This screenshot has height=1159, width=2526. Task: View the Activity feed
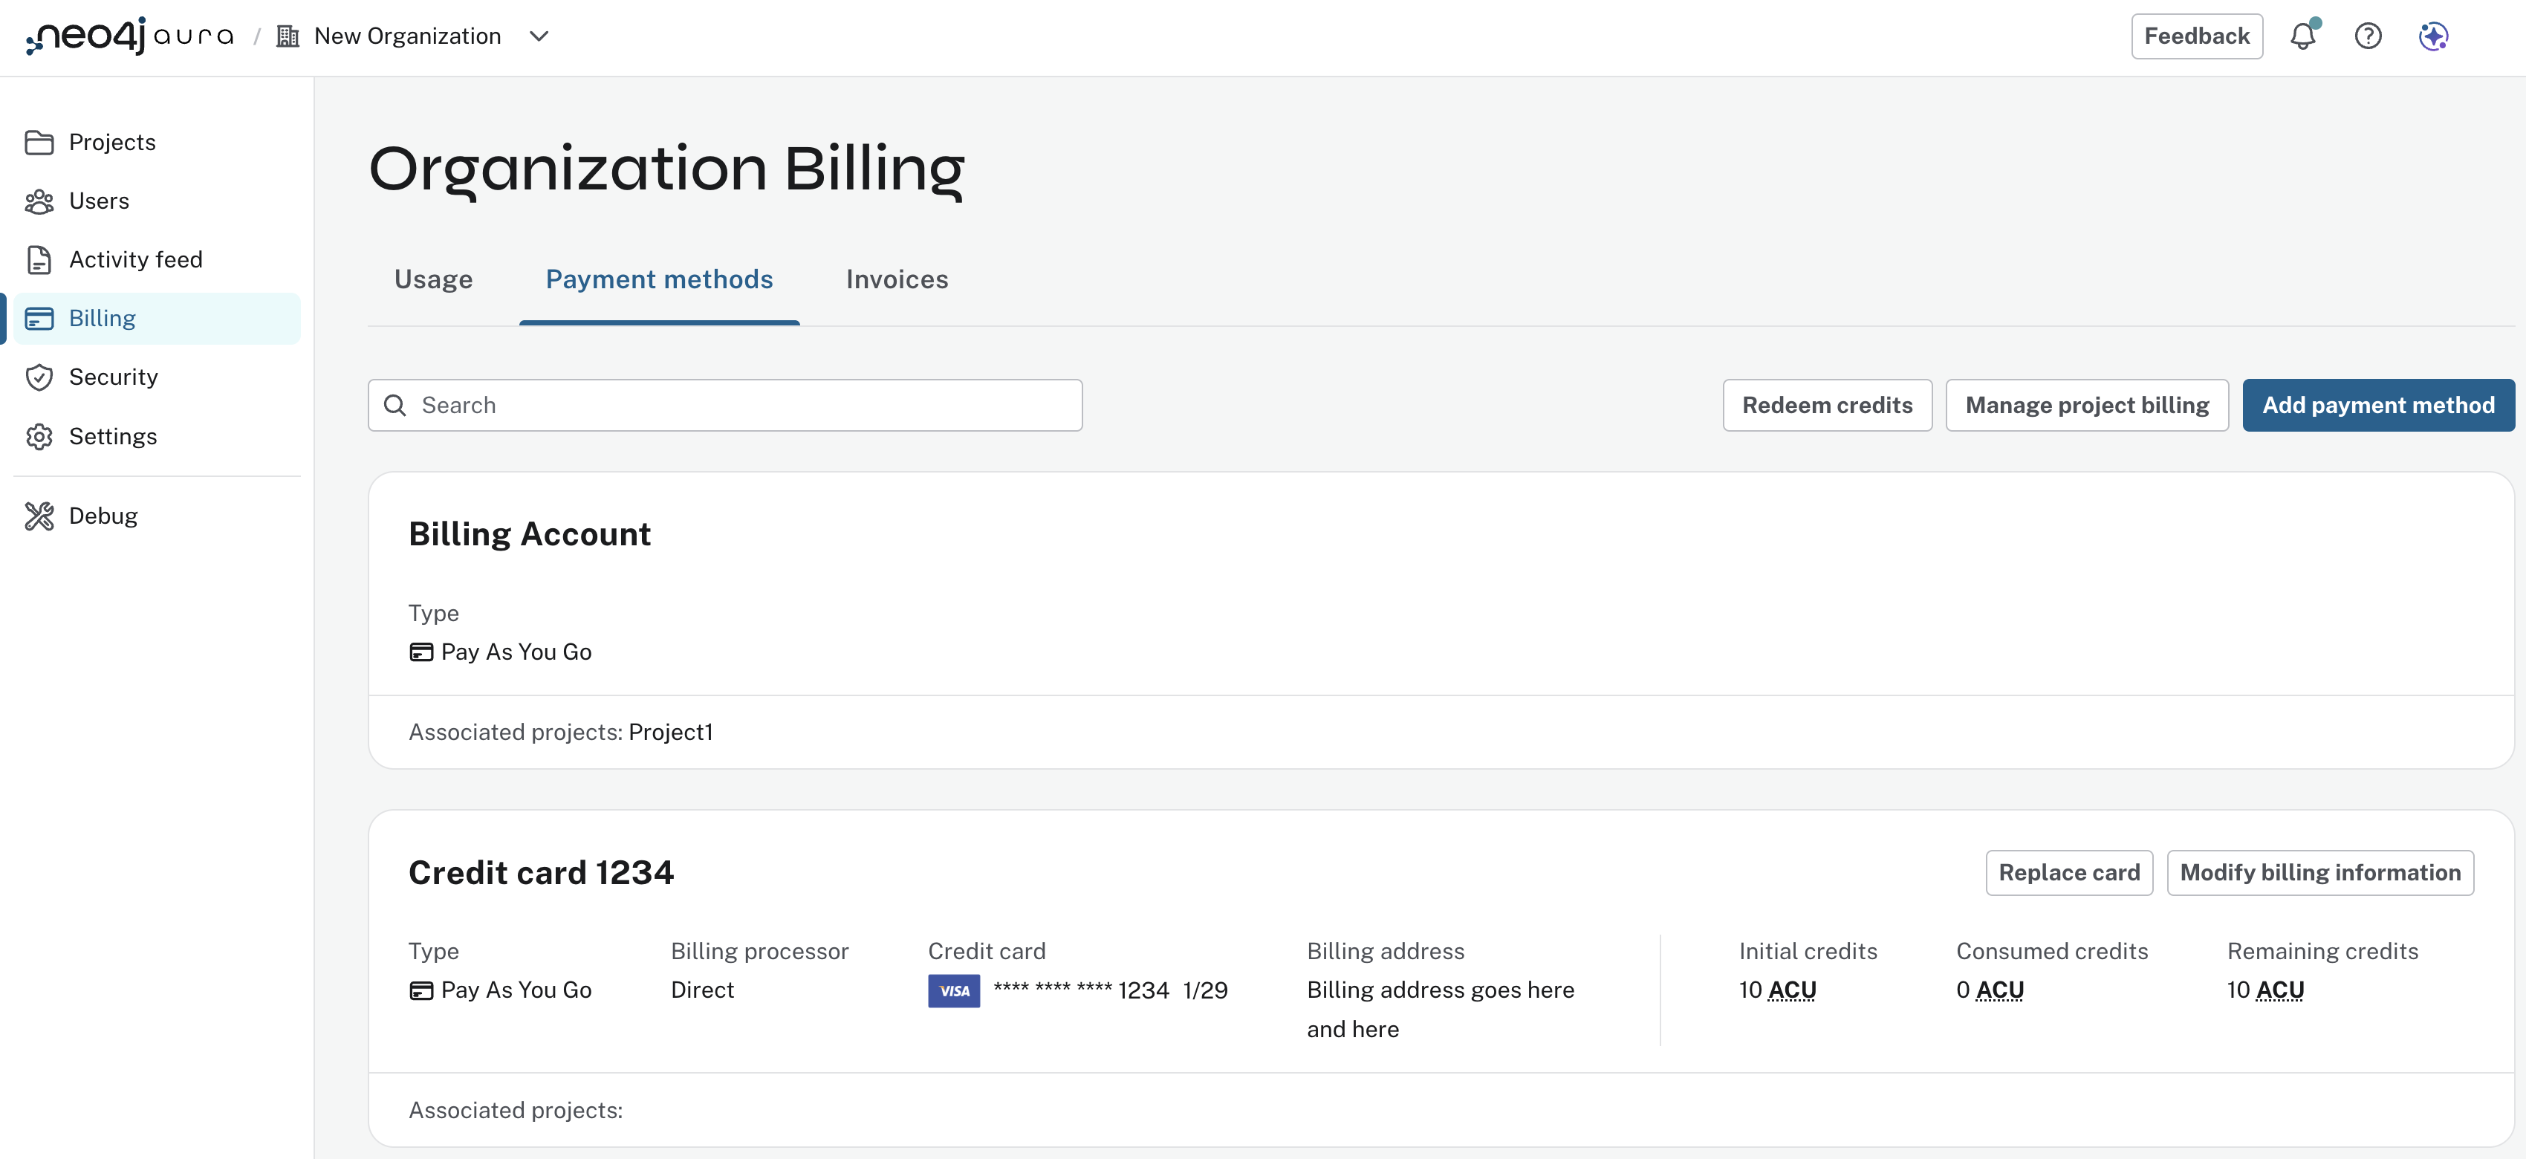[x=135, y=259]
